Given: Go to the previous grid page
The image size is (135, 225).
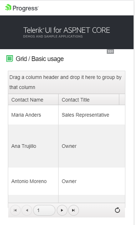Looking at the screenshot, I should 27,210.
